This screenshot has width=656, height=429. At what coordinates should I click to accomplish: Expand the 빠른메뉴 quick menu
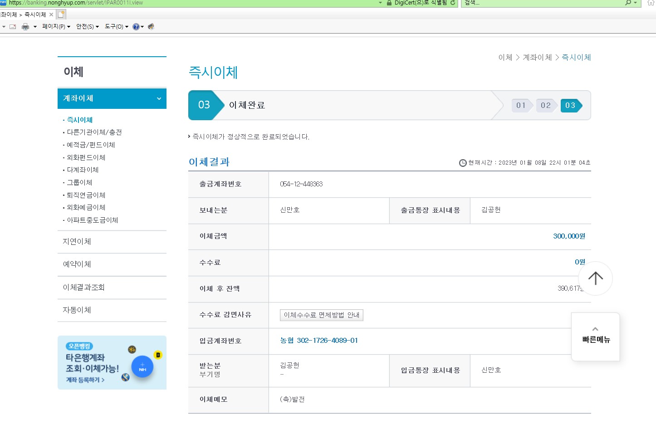tap(596, 337)
